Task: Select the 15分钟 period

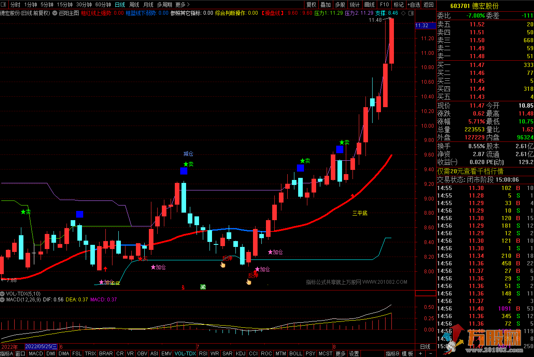Action: click(x=64, y=5)
